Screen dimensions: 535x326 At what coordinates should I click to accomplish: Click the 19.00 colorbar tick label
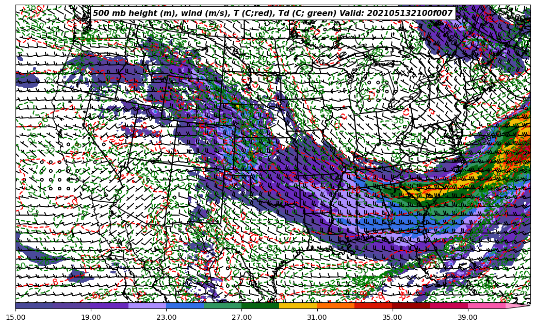coord(91,317)
